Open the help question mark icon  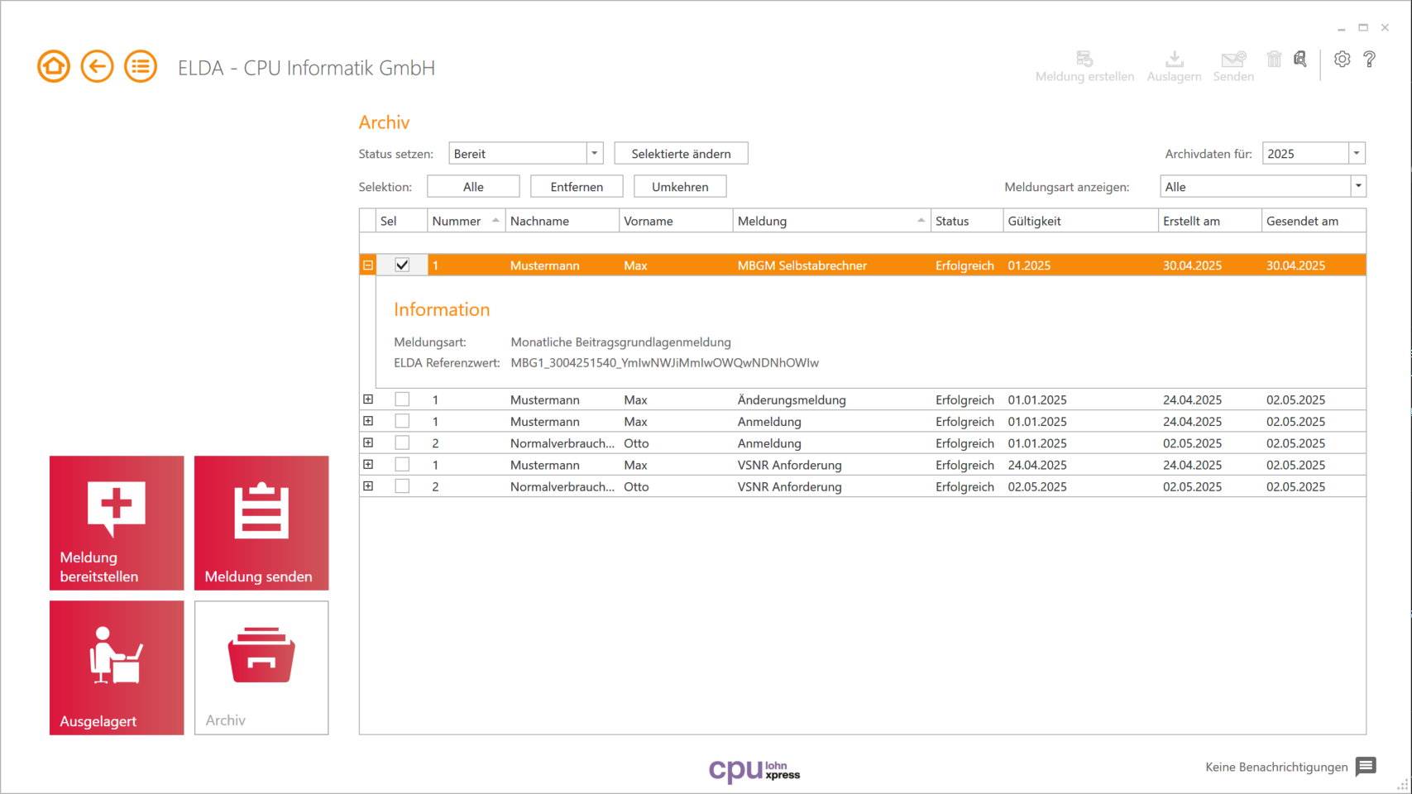(1370, 60)
